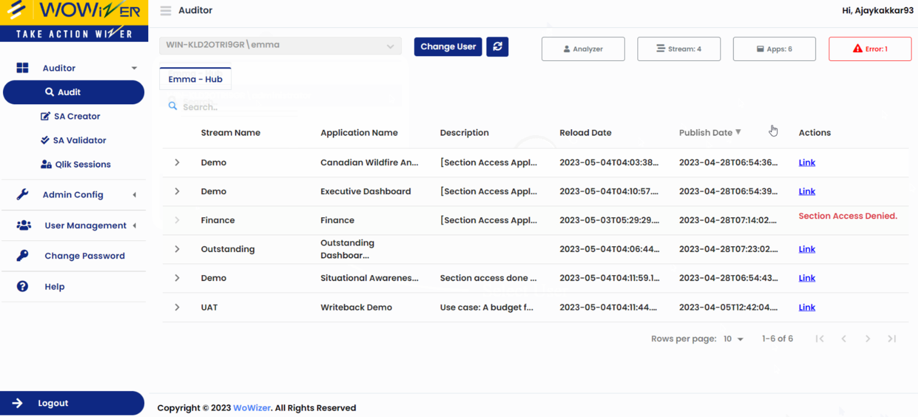Click the Logout button

tap(72, 403)
